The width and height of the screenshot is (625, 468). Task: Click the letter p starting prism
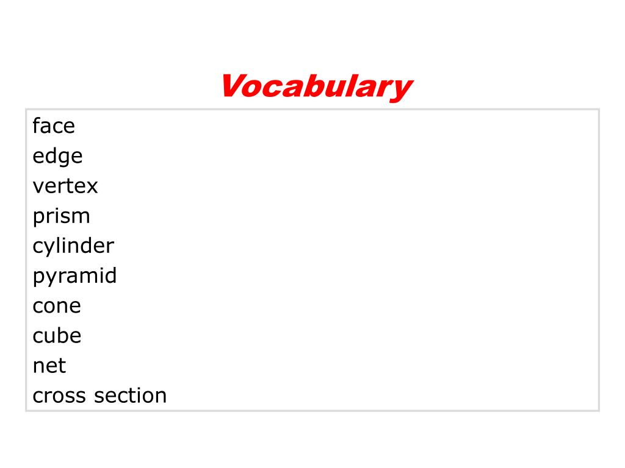tap(39, 219)
